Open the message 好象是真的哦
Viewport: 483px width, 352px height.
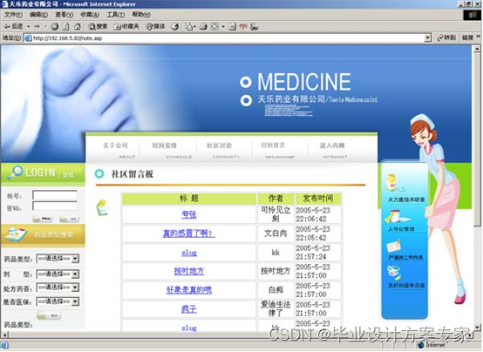(x=189, y=290)
